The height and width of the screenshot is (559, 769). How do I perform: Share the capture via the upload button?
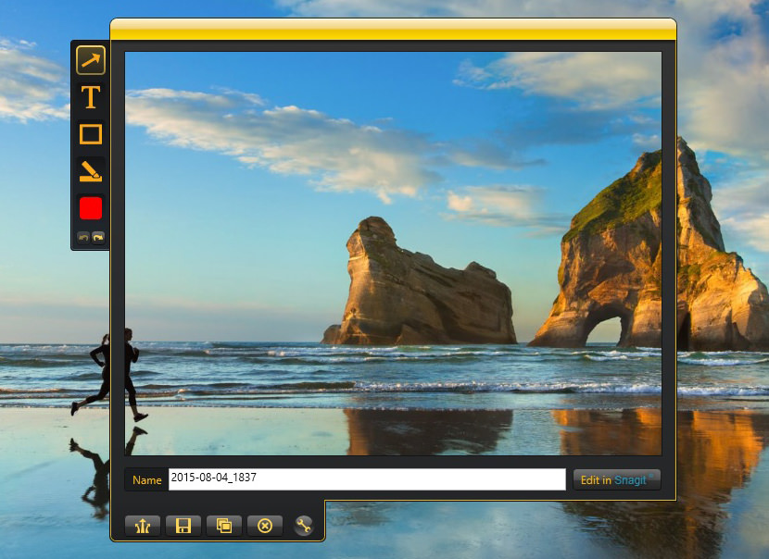pyautogui.click(x=143, y=526)
